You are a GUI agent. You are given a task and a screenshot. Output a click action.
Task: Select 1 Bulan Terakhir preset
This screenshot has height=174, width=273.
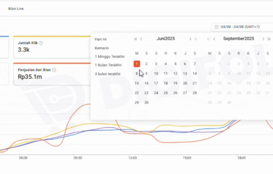click(x=108, y=65)
